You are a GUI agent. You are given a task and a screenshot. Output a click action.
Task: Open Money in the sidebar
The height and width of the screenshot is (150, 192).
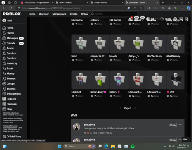click(8, 74)
